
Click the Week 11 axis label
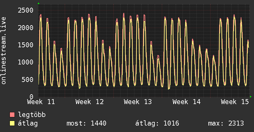(x=41, y=102)
